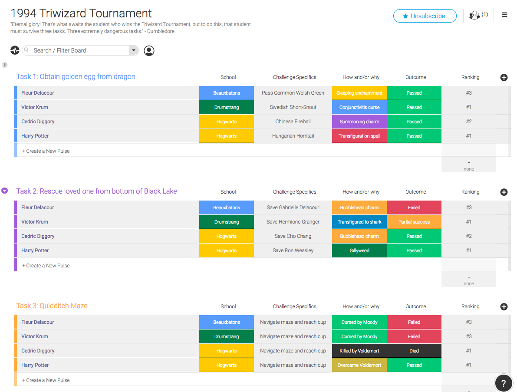Add a column to the Task 2 group
Viewport: 517px width, 392px height.
pyautogui.click(x=504, y=192)
